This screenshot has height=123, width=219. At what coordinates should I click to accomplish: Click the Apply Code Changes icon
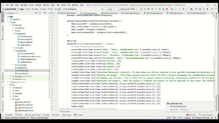148,9
